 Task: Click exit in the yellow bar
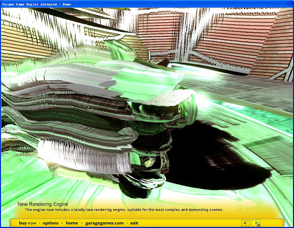134,223
